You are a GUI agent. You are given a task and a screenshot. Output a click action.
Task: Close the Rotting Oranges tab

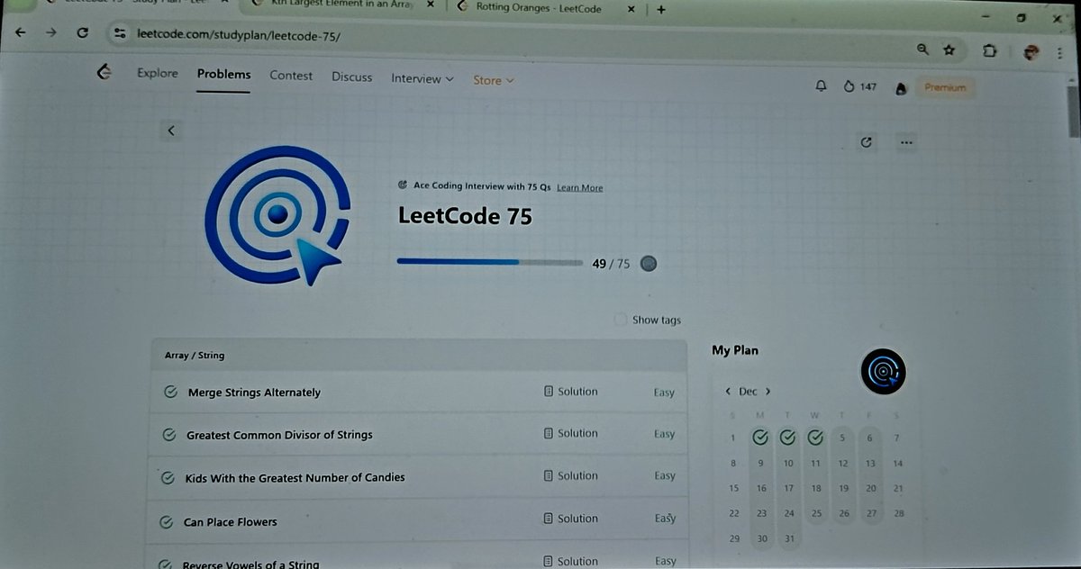(x=631, y=10)
